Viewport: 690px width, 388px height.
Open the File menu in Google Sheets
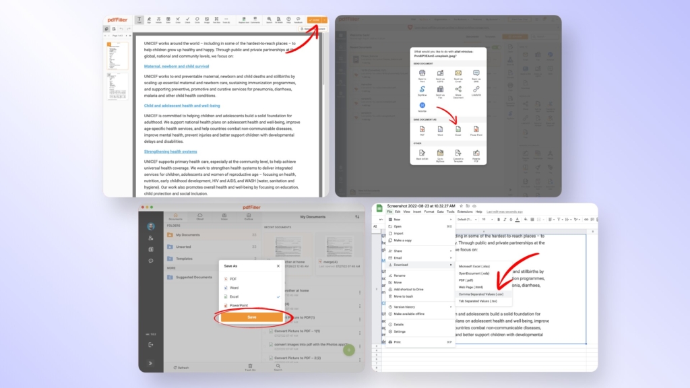(x=389, y=212)
